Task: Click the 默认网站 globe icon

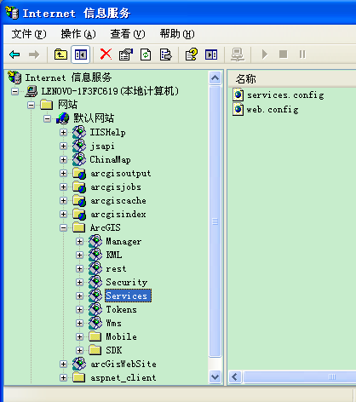Action: tap(63, 118)
